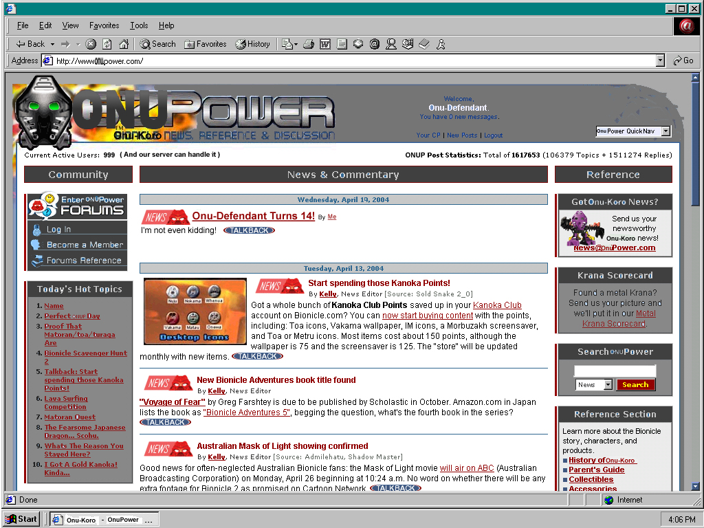Screen dimensions: 704x528
Task: Refresh the page with the Refresh icon
Action: [107, 44]
